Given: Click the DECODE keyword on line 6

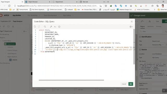Looking at the screenshot, I should point(47,41).
